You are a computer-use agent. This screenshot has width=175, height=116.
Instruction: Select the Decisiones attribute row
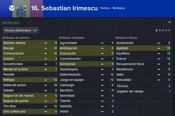[x=86, y=64]
